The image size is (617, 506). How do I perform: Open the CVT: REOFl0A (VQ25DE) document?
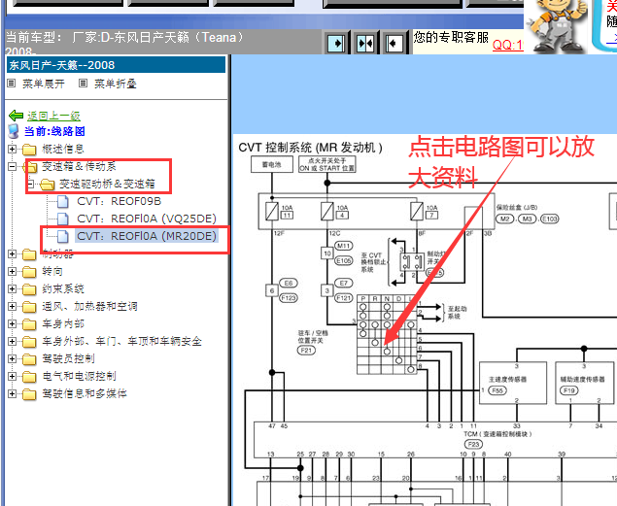[147, 219]
